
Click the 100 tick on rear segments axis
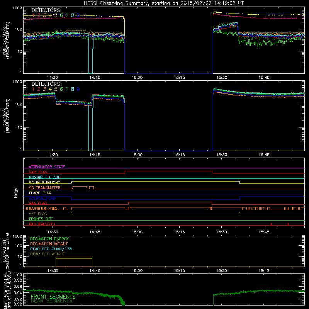(x=18, y=104)
